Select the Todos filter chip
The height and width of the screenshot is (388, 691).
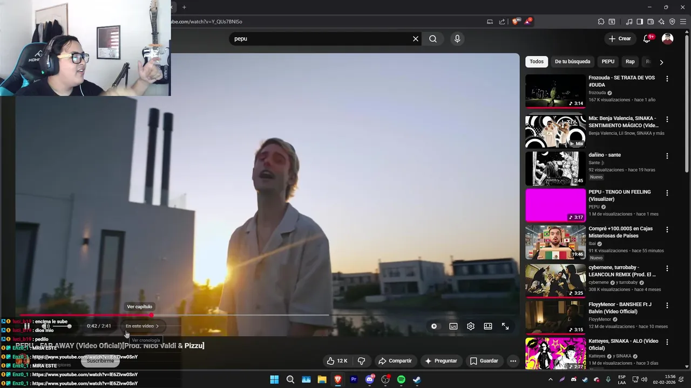tap(537, 61)
